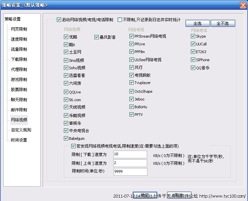Image resolution: width=248 pixels, height=201 pixels.
Task: Toggle 六间房 checkbox
Action: [66, 83]
